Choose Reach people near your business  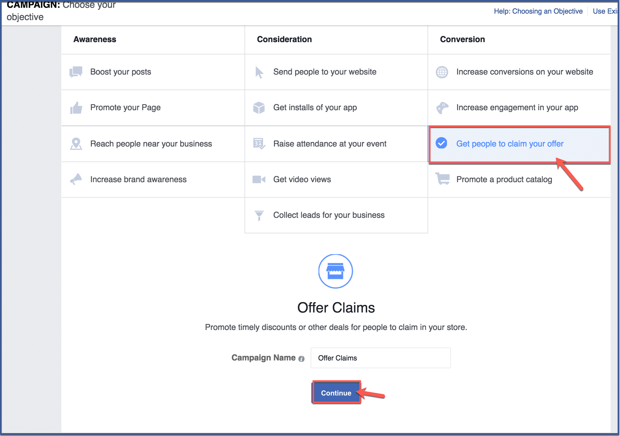tap(153, 144)
